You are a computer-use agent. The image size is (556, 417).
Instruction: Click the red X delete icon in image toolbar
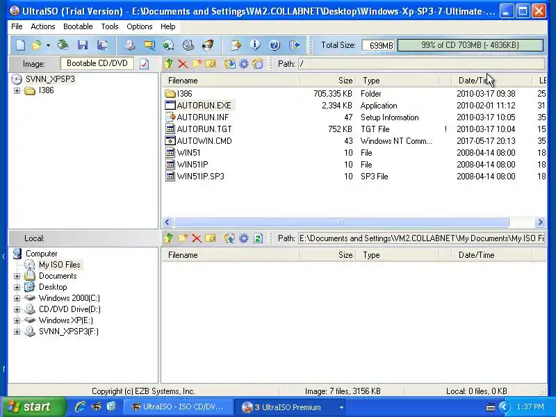coord(183,64)
